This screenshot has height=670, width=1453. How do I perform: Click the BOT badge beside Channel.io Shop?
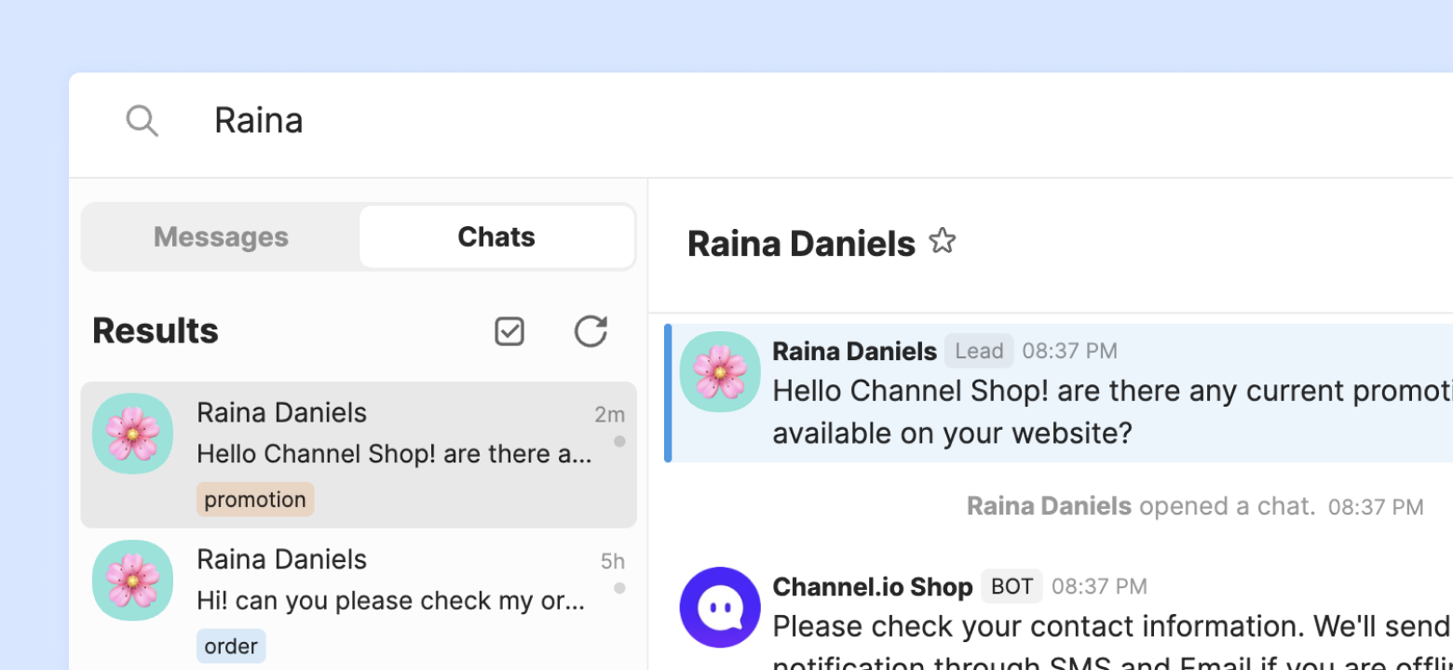coord(1012,586)
